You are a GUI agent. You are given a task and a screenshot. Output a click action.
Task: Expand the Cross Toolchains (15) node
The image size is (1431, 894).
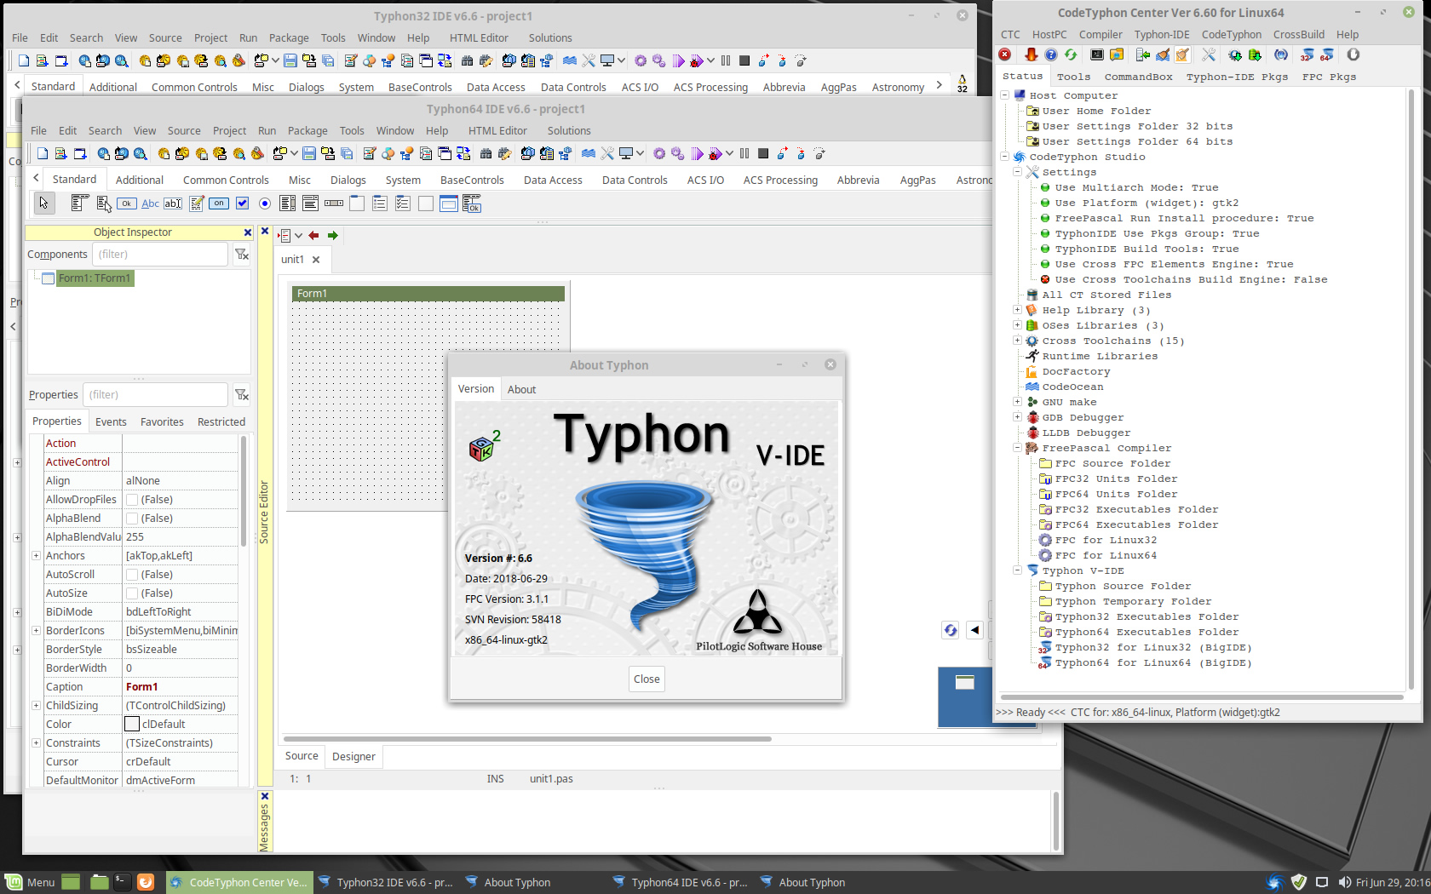[1017, 341]
